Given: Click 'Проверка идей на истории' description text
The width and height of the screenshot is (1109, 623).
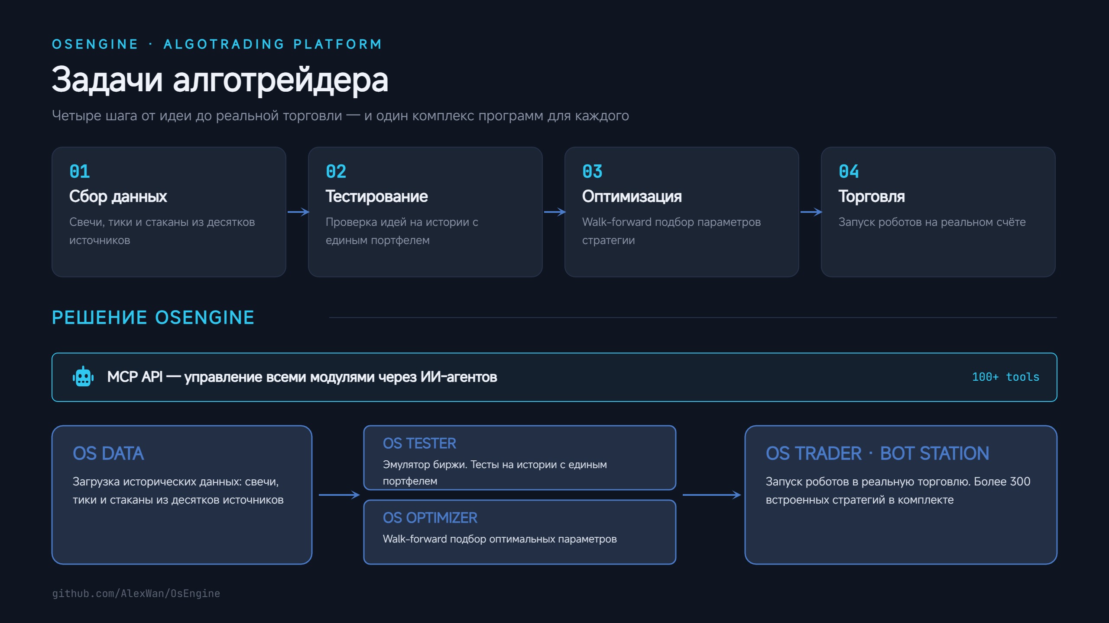Looking at the screenshot, I should [402, 231].
